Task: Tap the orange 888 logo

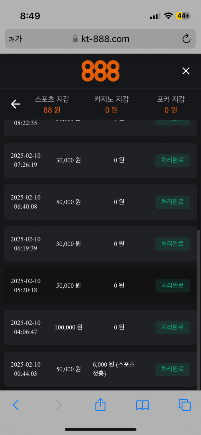Action: pos(100,71)
